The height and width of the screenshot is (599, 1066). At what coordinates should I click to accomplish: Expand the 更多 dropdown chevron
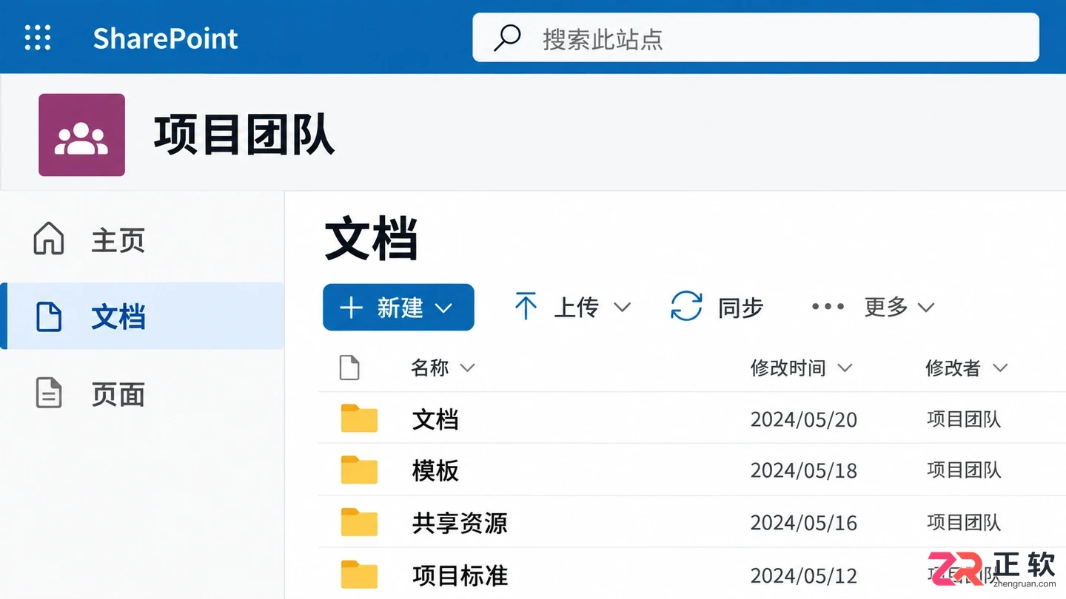click(x=925, y=307)
